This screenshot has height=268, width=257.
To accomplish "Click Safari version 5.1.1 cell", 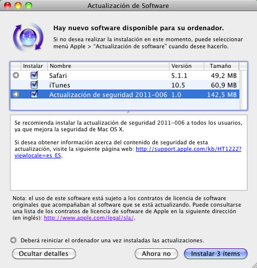I will pos(179,75).
